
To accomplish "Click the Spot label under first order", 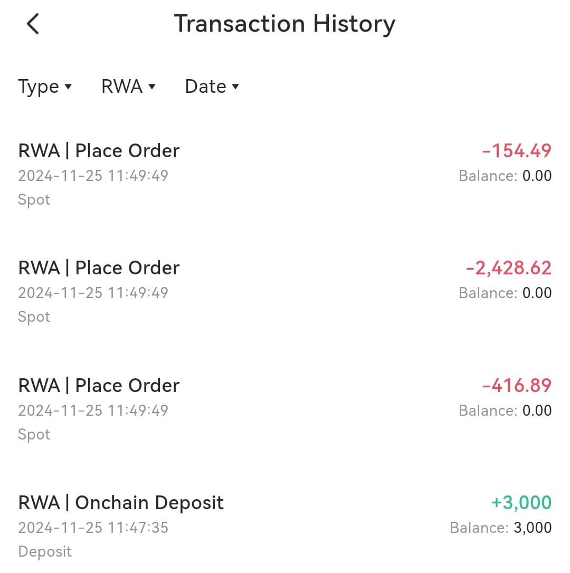I will coord(34,200).
